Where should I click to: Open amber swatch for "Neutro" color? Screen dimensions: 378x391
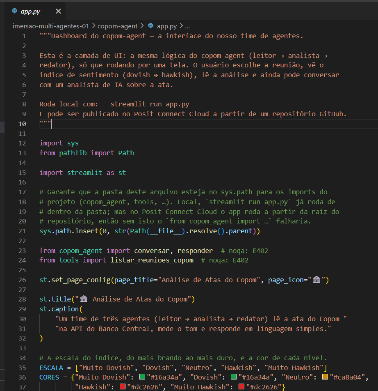325,377
